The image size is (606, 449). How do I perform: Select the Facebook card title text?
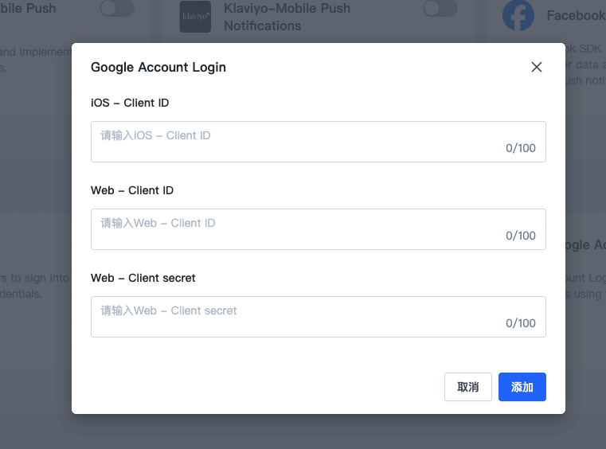pos(577,15)
